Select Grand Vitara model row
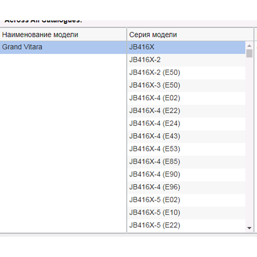 click(x=22, y=47)
